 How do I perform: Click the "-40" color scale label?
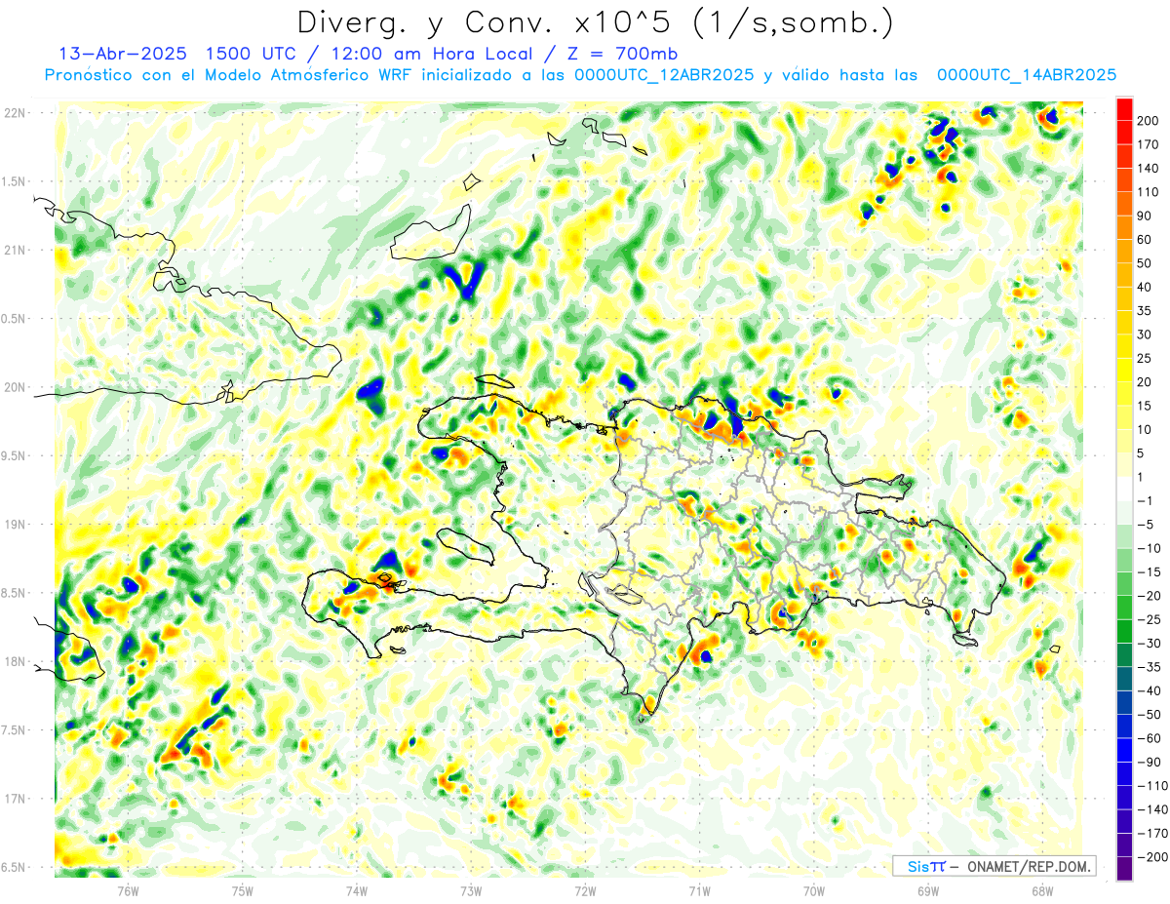[1148, 690]
